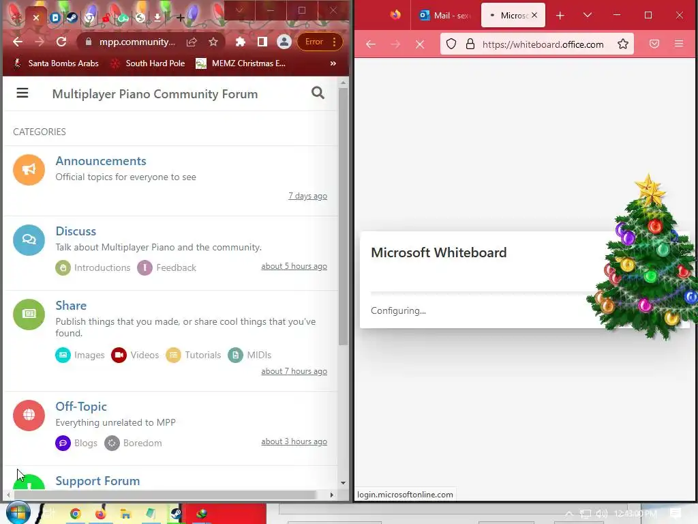Bookmark this page with Chrome star icon
The width and height of the screenshot is (698, 524).
point(213,42)
